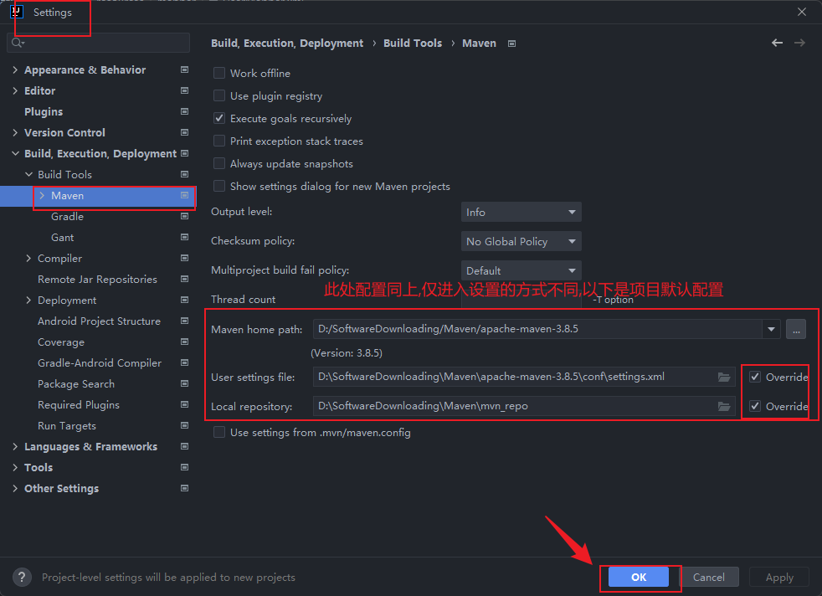Open the Multiproject build fail policy dropdown
822x596 pixels.
pos(521,270)
